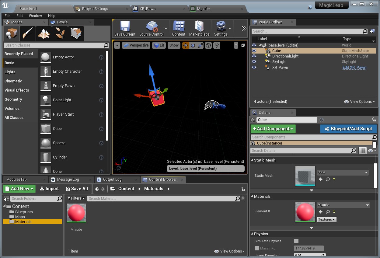Open Filters dropdown in Content Browser
380x258 pixels.
(76, 198)
